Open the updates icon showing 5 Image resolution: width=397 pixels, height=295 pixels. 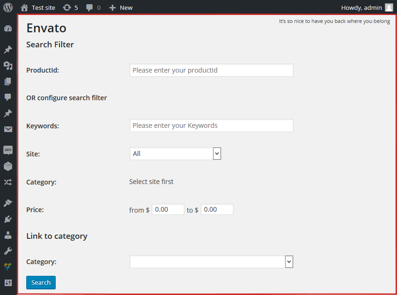tap(70, 7)
